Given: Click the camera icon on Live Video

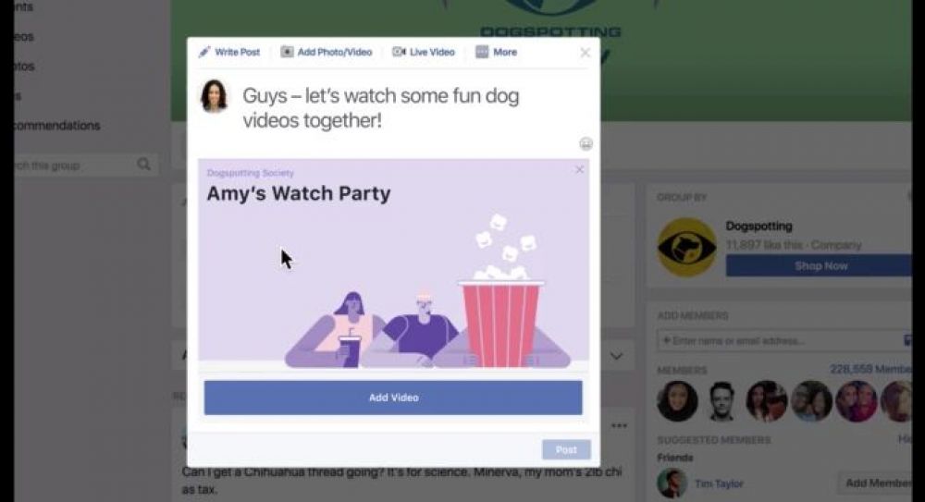Looking at the screenshot, I should 399,52.
